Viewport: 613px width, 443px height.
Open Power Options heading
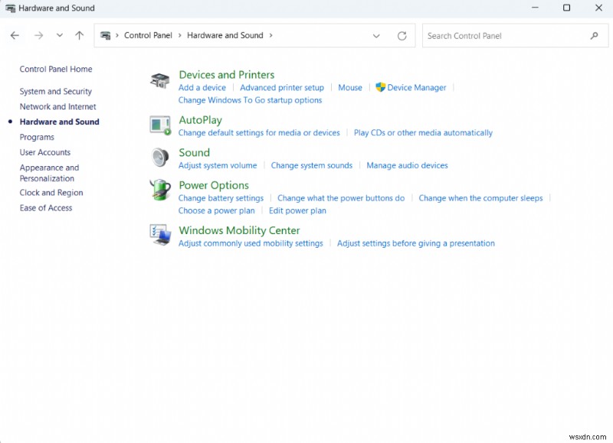pos(214,185)
